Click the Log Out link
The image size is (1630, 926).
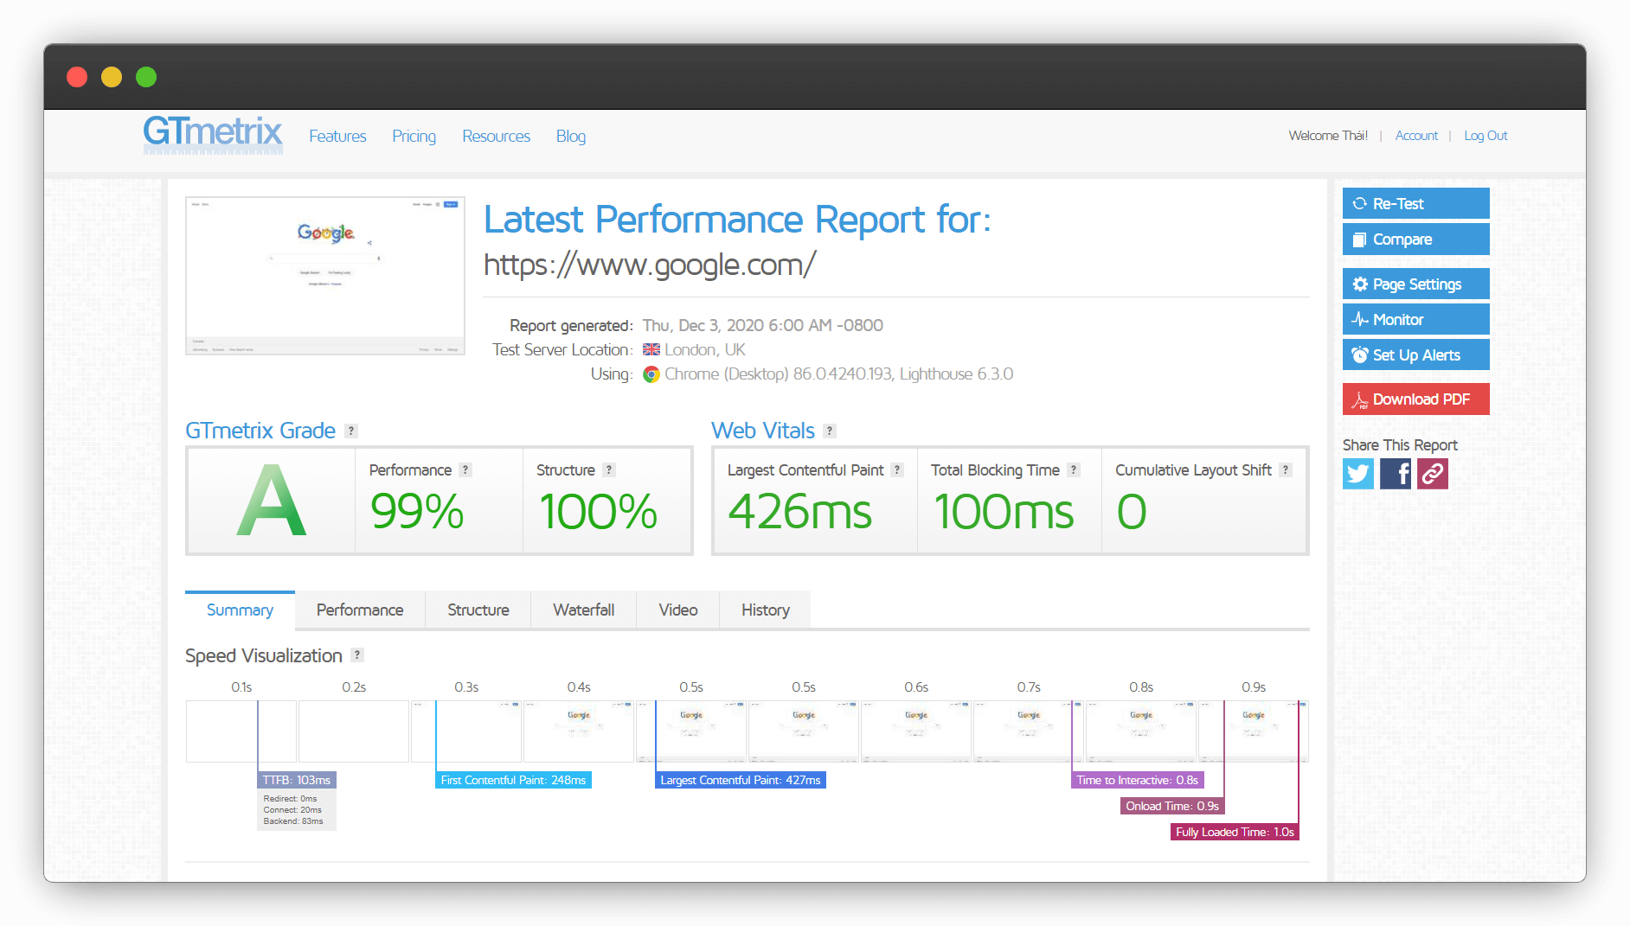[x=1486, y=136]
